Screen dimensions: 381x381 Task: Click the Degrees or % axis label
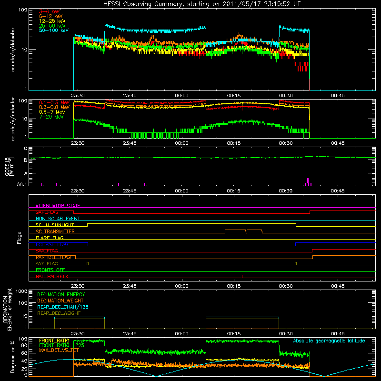point(12,358)
